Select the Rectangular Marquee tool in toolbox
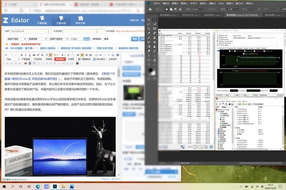 pos(155,20)
